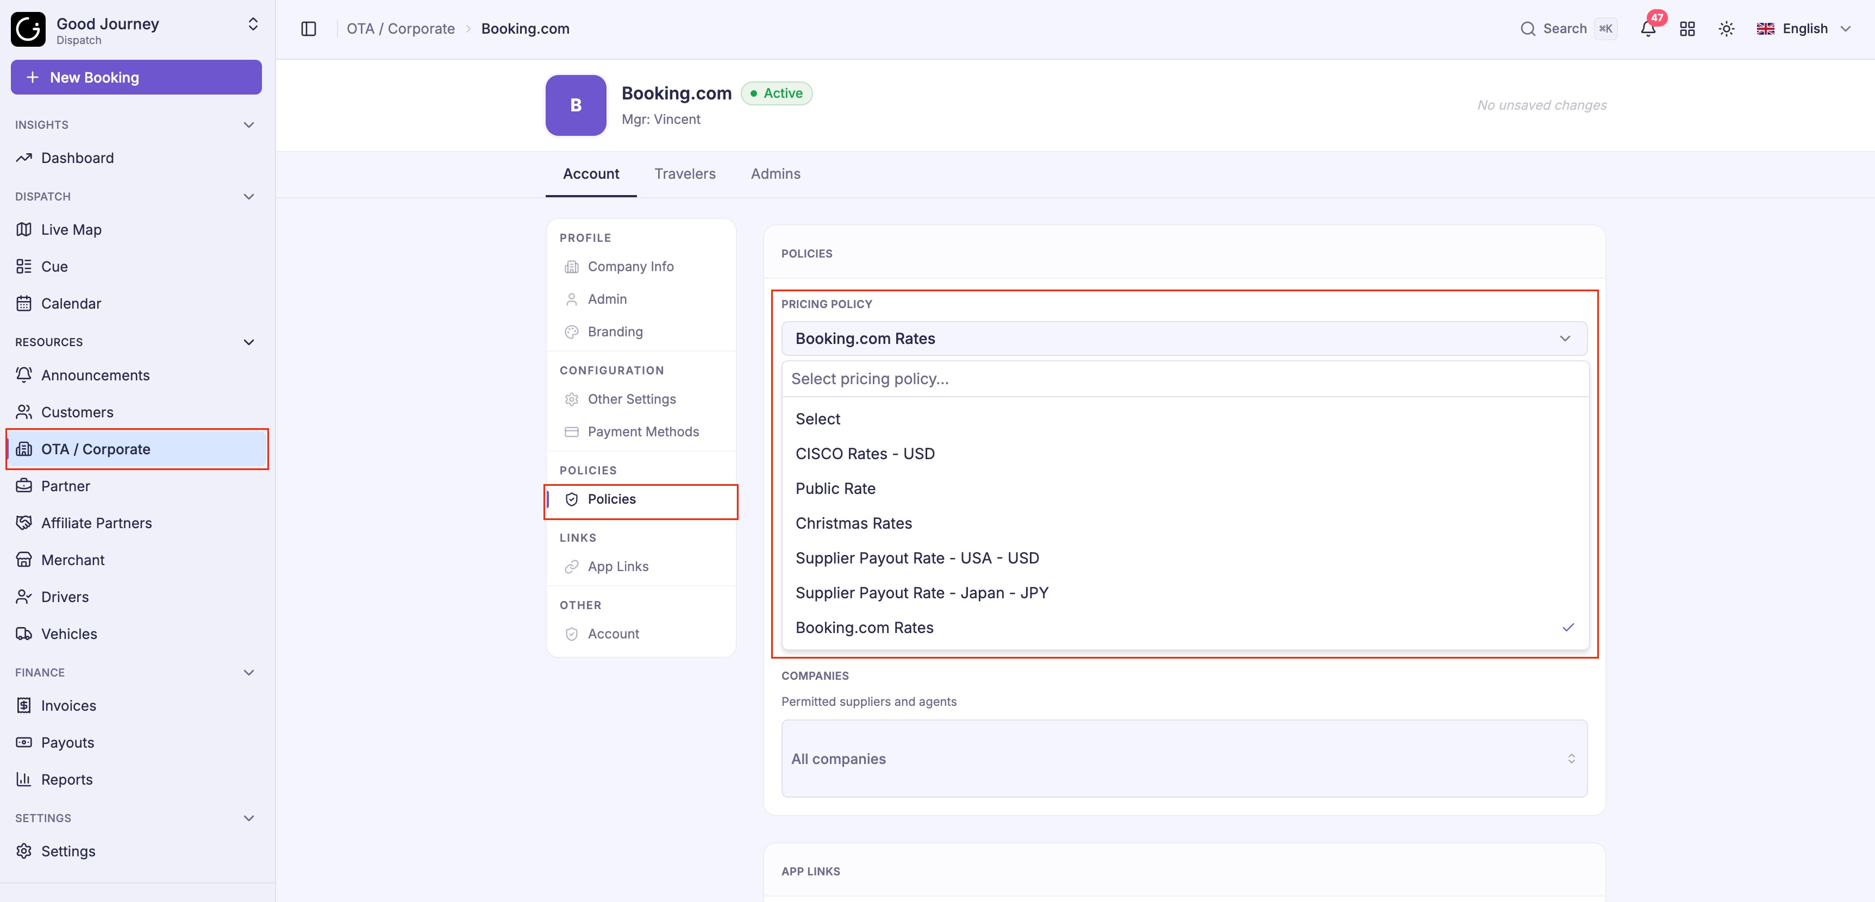Screen dimensions: 1875x902
Task: Collapse the Resources section
Action: pos(249,342)
